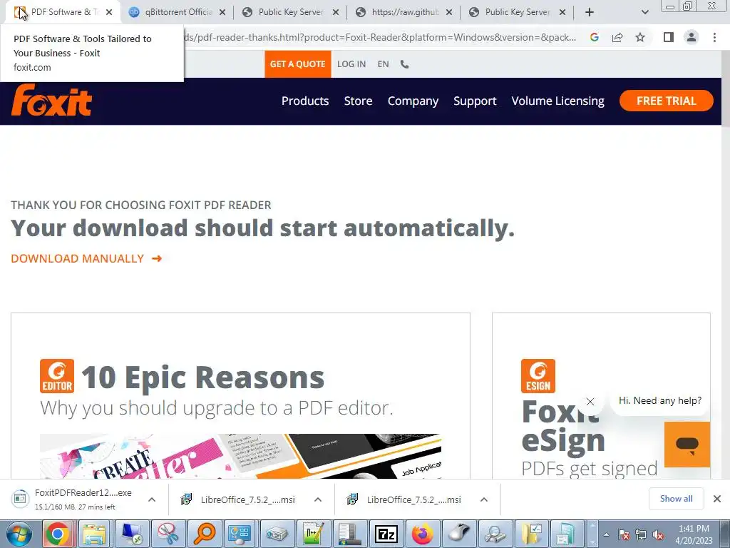Open Volume Licensing menu
The height and width of the screenshot is (548, 730).
coord(557,101)
